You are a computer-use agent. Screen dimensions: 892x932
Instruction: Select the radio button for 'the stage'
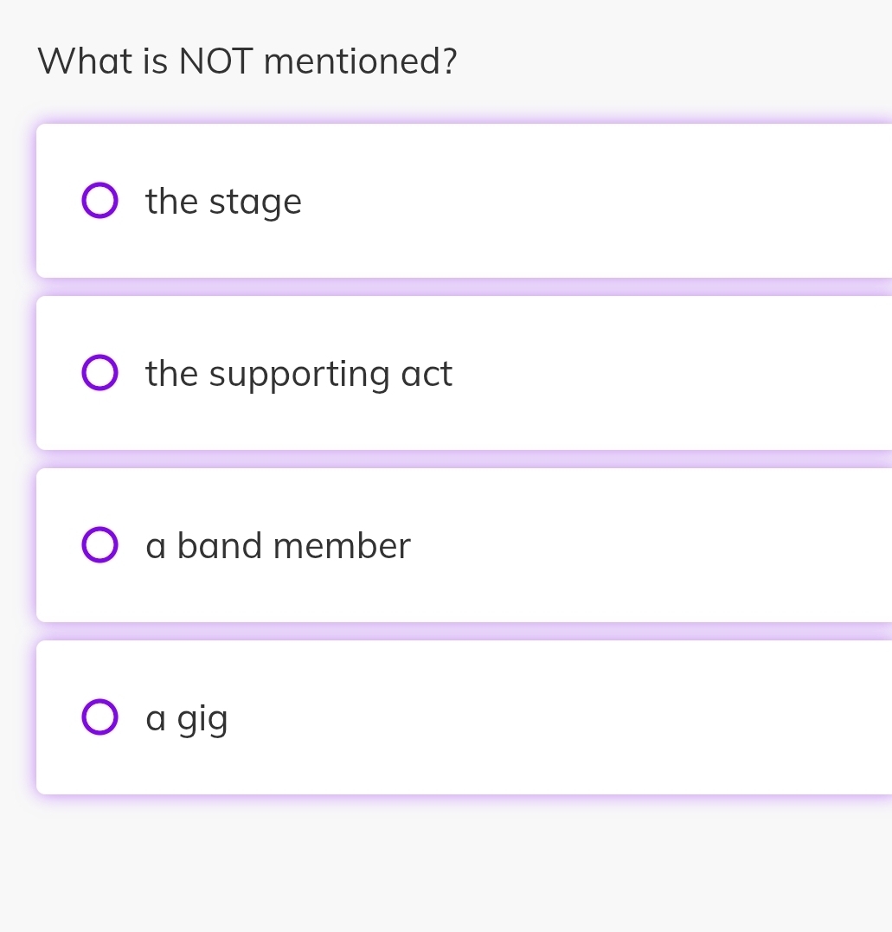pos(99,201)
